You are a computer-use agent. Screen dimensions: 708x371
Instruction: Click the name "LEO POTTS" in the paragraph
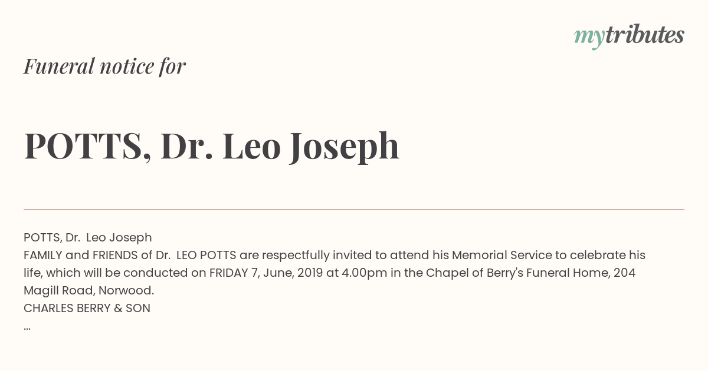206,255
